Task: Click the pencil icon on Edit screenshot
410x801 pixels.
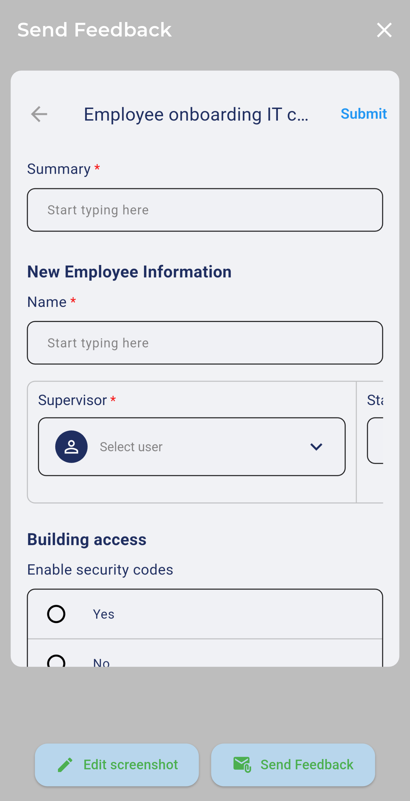Action: (65, 764)
